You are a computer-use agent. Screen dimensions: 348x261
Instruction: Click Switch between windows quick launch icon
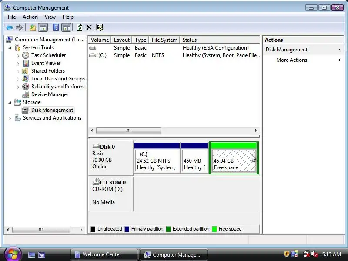[x=42, y=254]
